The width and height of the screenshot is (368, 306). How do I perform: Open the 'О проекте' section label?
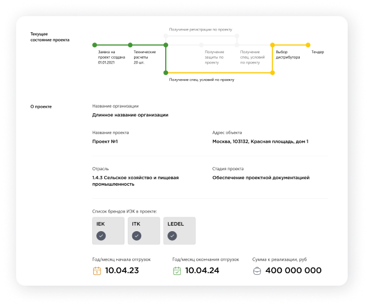(41, 107)
